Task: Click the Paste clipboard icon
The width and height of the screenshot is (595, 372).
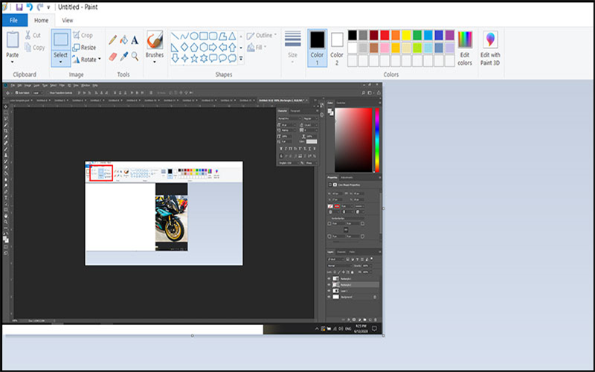Action: pyautogui.click(x=13, y=40)
